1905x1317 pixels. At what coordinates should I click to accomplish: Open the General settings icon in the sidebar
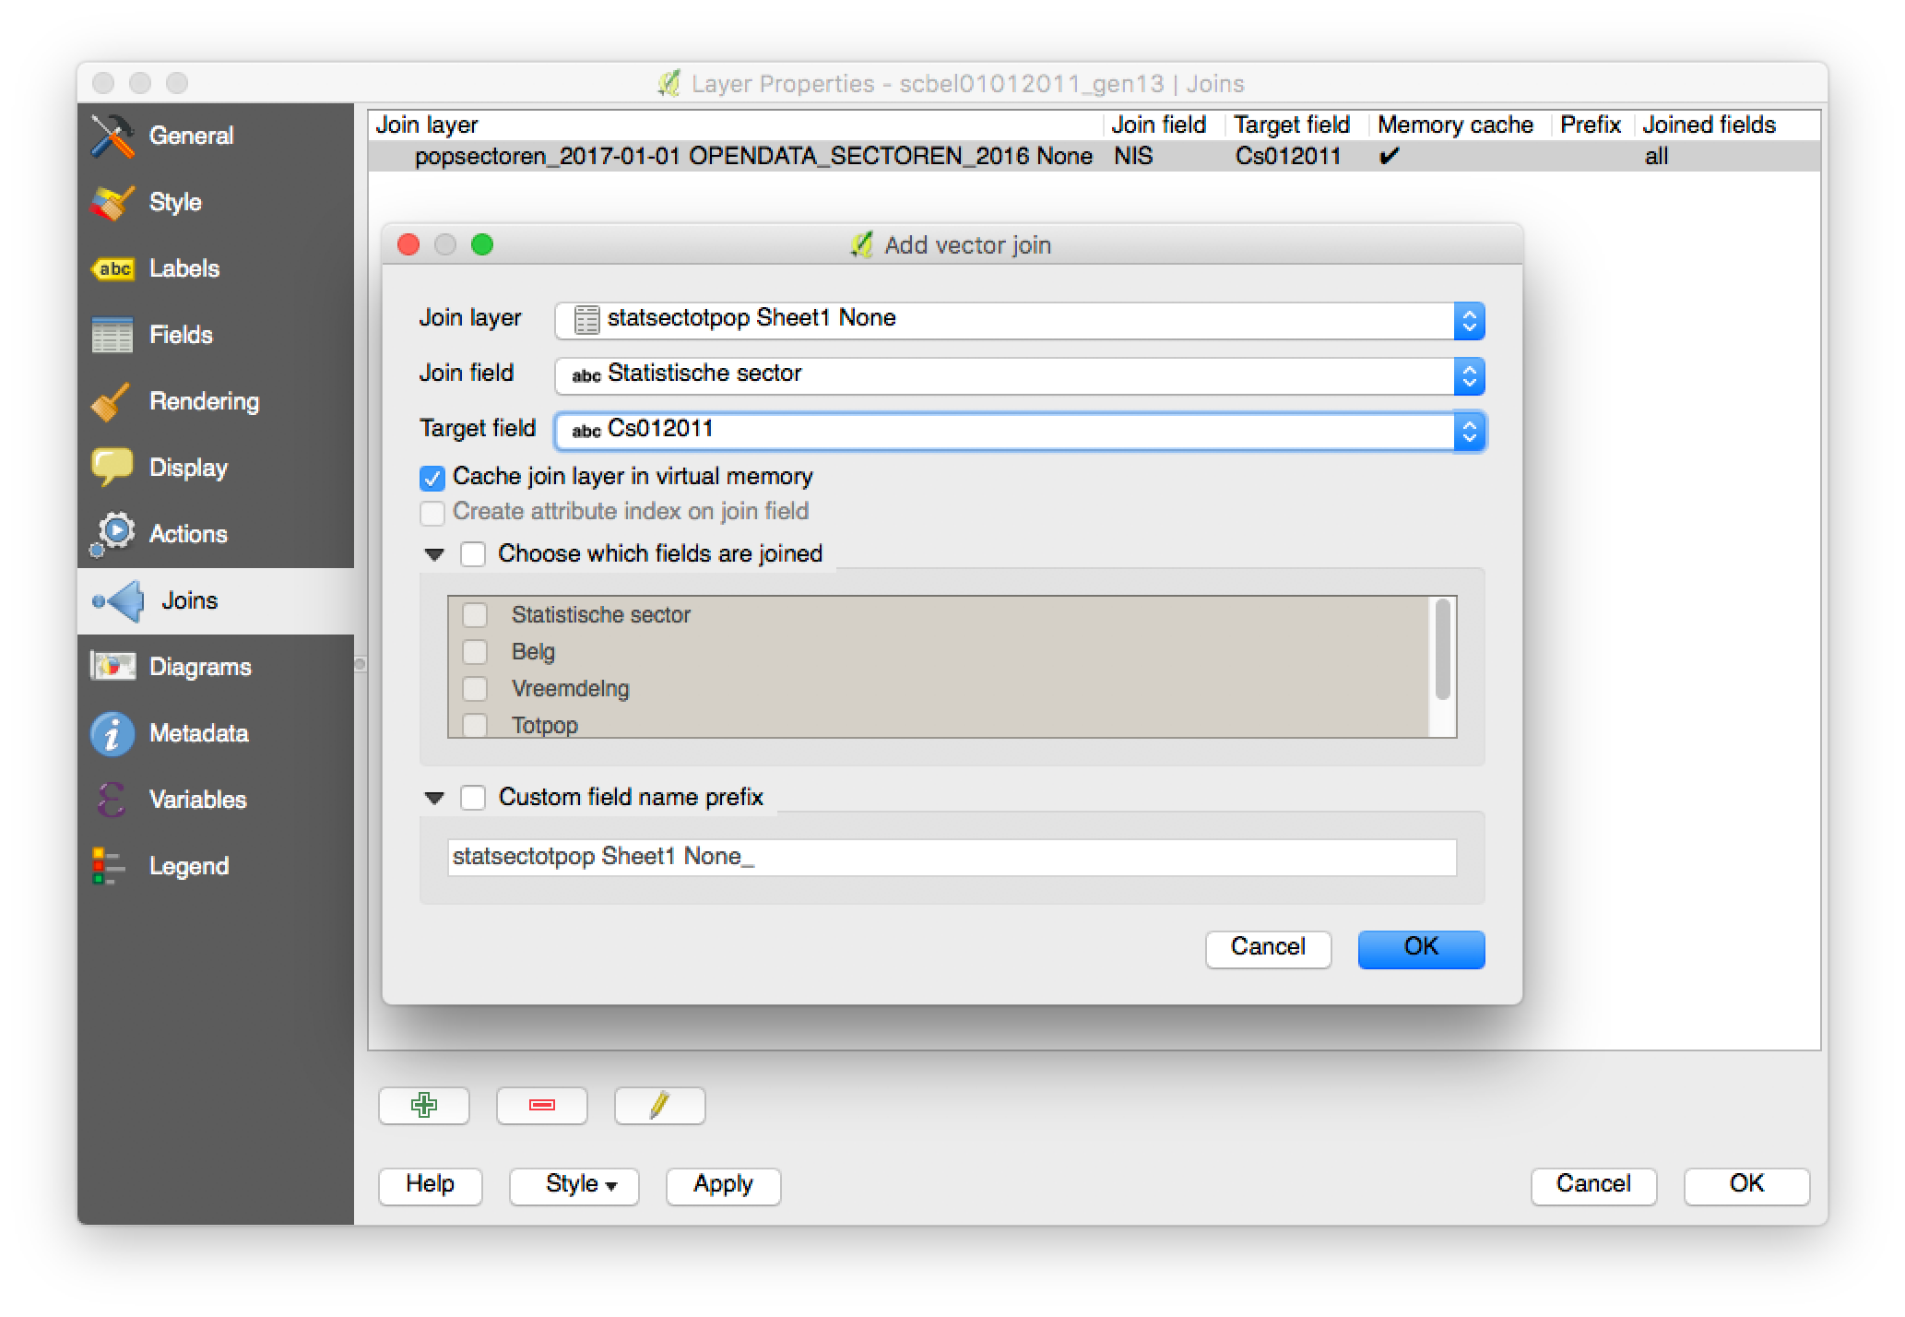pyautogui.click(x=112, y=136)
